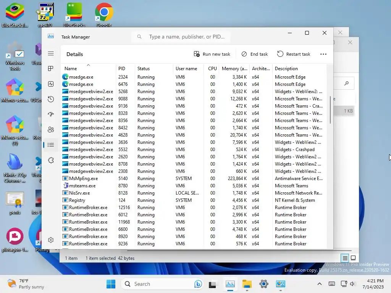Click the 223,864 K memory value
This screenshot has height=293, width=391.
tap(237, 179)
